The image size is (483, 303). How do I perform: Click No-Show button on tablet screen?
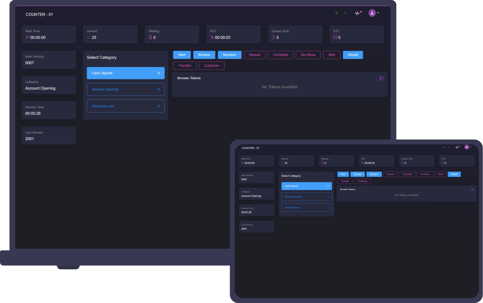(x=425, y=174)
